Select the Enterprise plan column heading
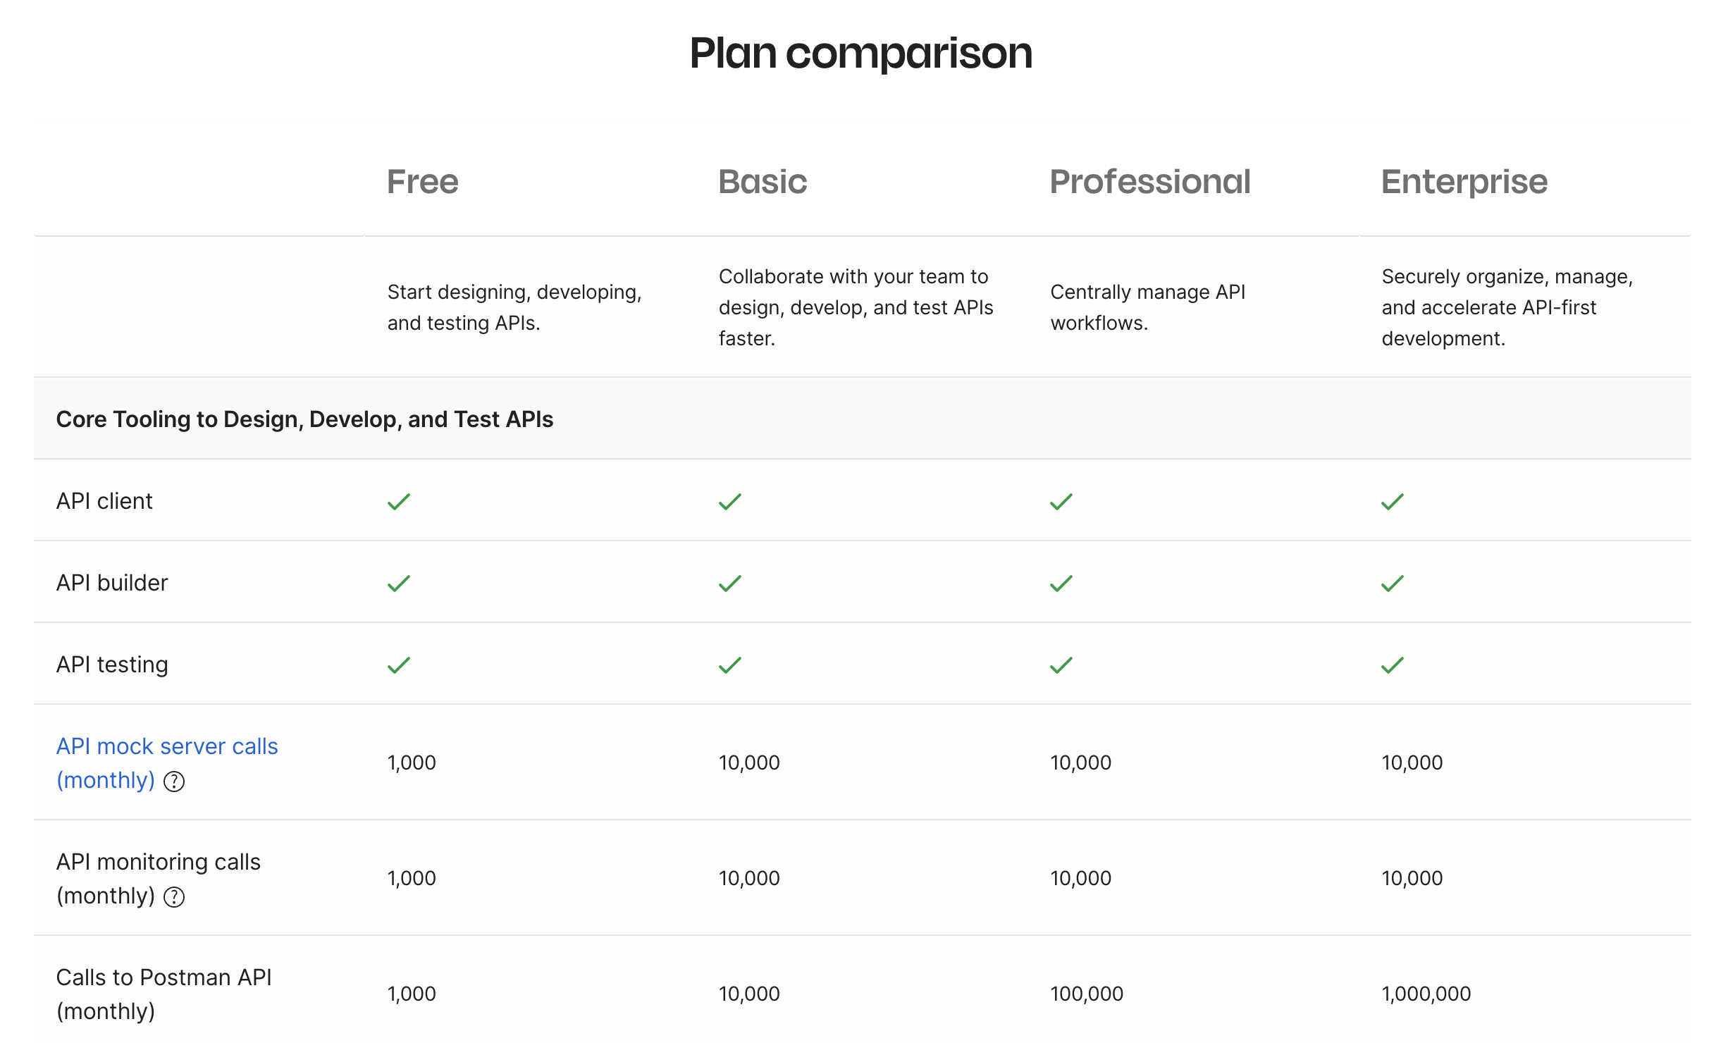 pyautogui.click(x=1464, y=182)
